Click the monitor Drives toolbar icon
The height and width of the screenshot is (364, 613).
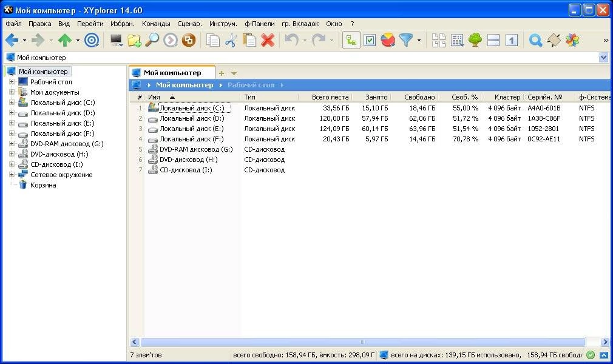point(116,40)
